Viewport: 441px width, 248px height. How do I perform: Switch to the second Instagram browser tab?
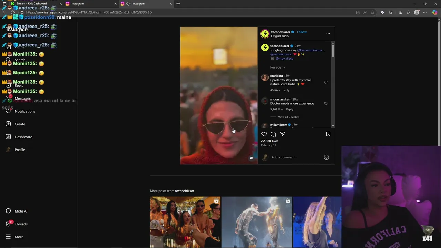(x=91, y=4)
